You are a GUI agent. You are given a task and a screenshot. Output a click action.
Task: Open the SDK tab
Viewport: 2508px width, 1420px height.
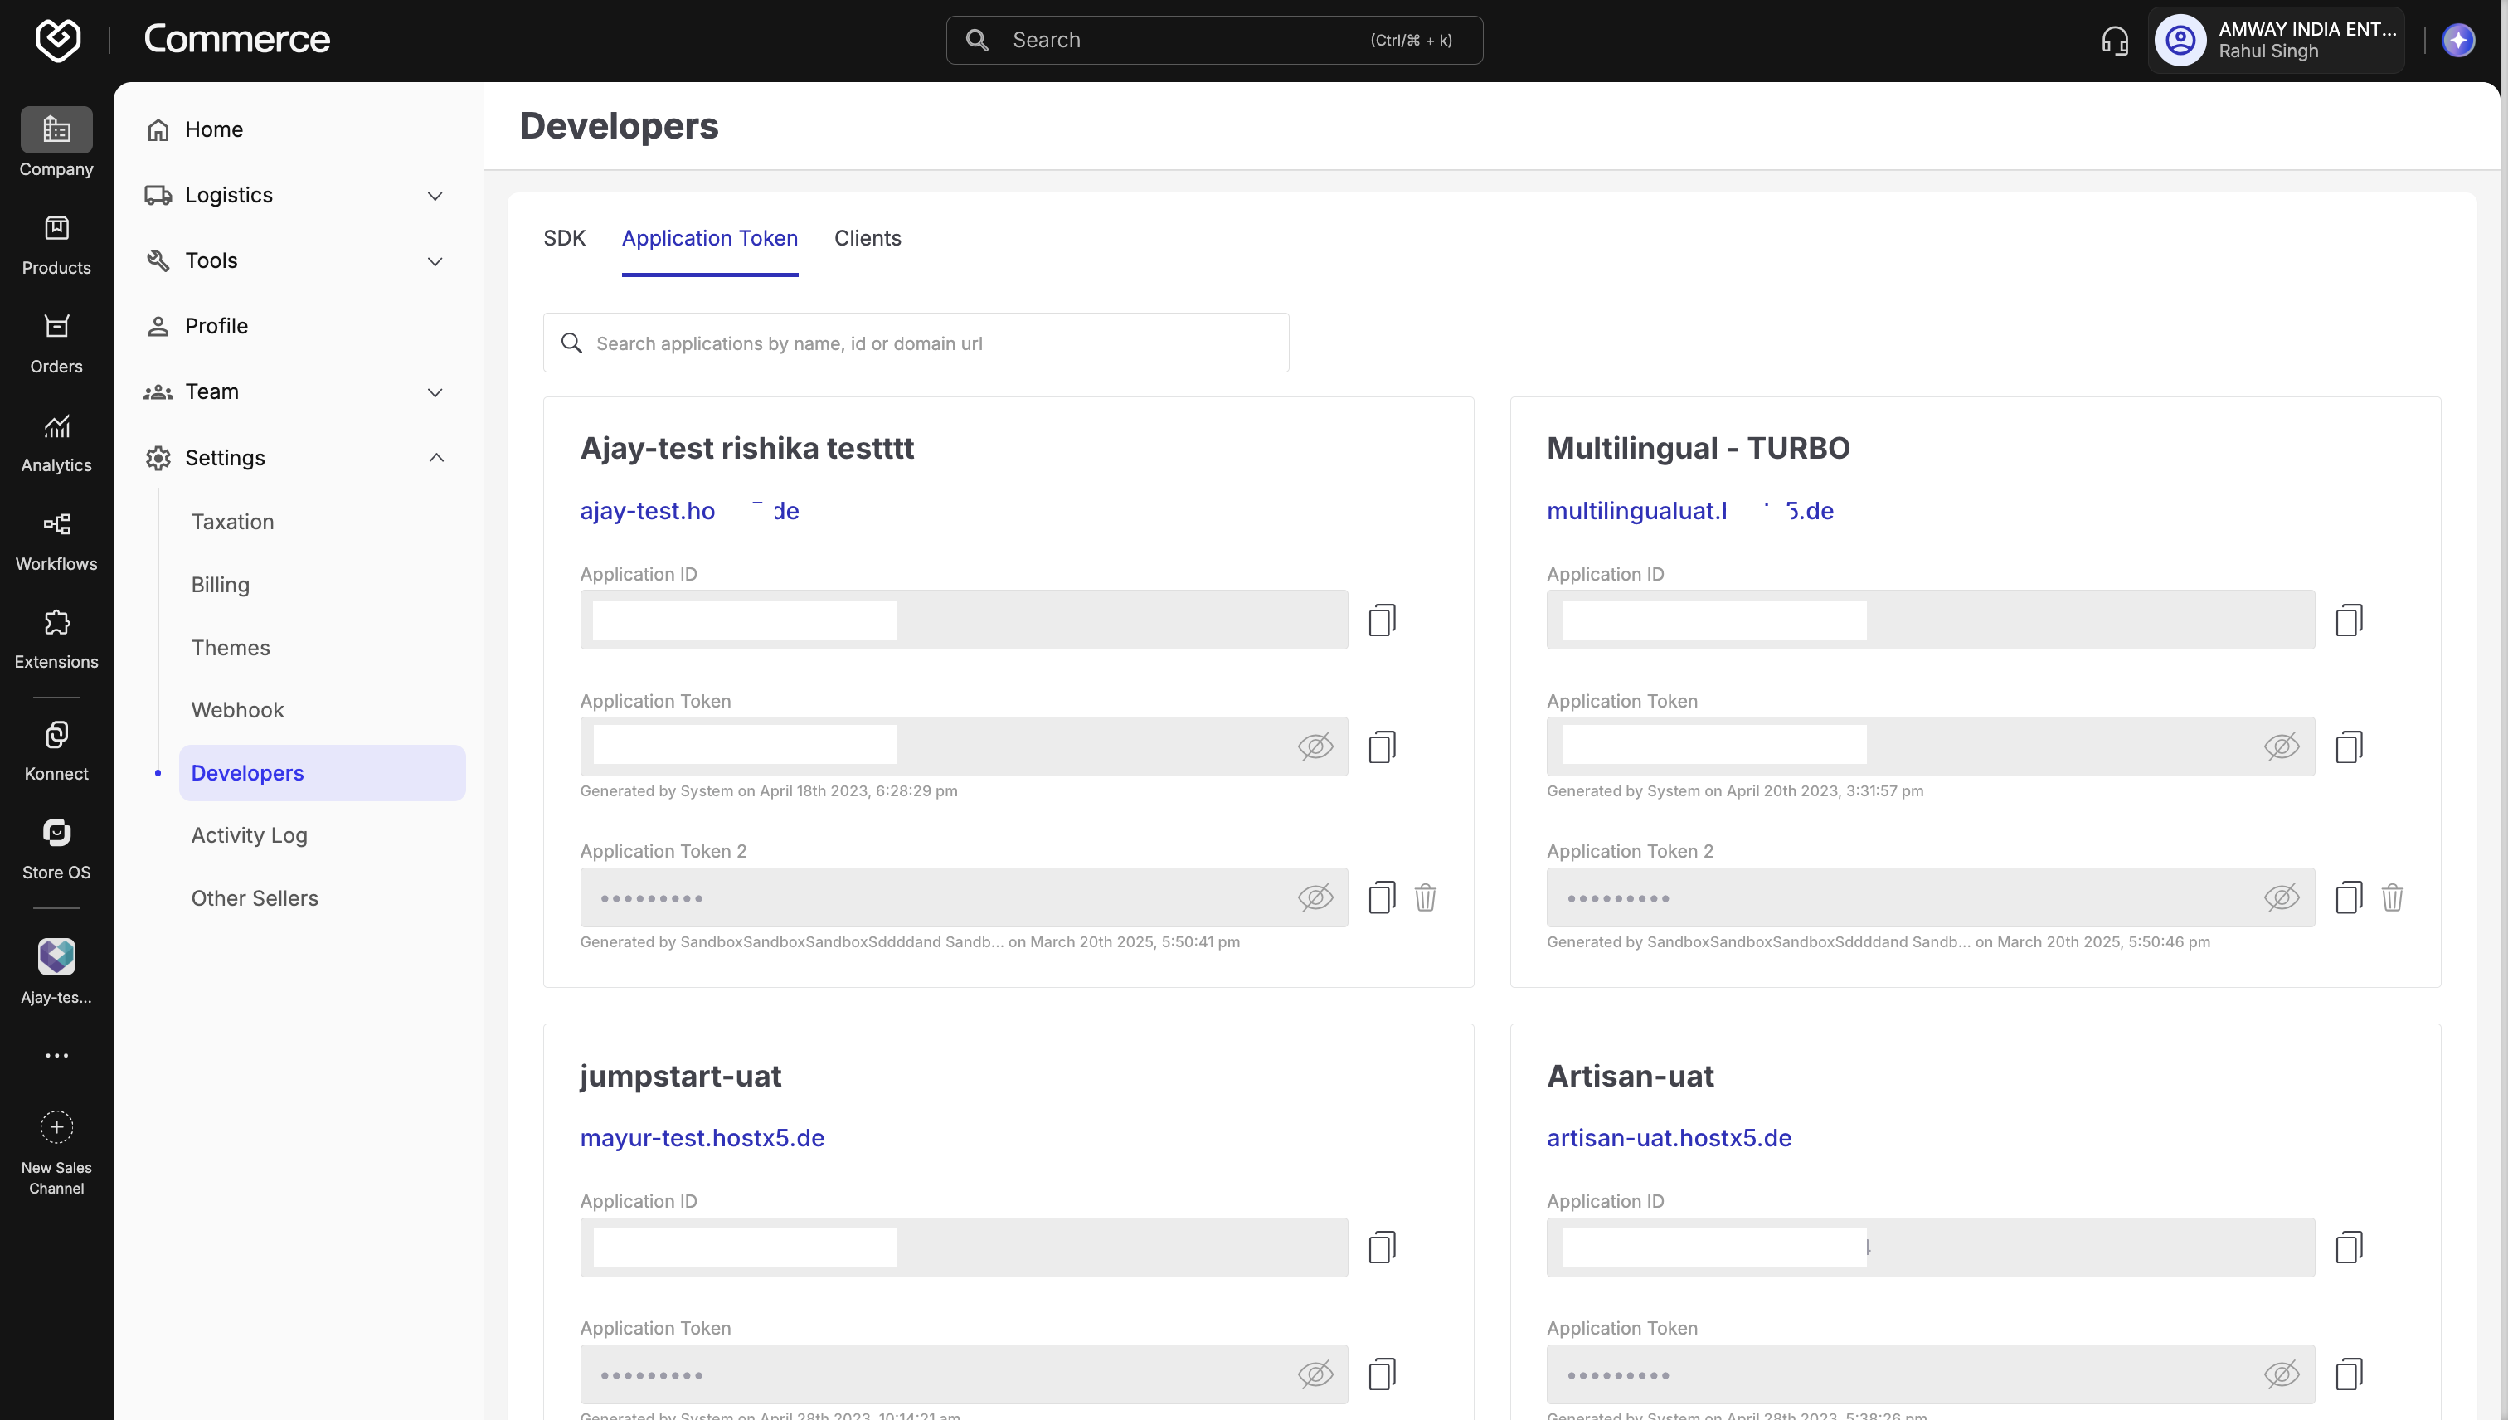(564, 238)
